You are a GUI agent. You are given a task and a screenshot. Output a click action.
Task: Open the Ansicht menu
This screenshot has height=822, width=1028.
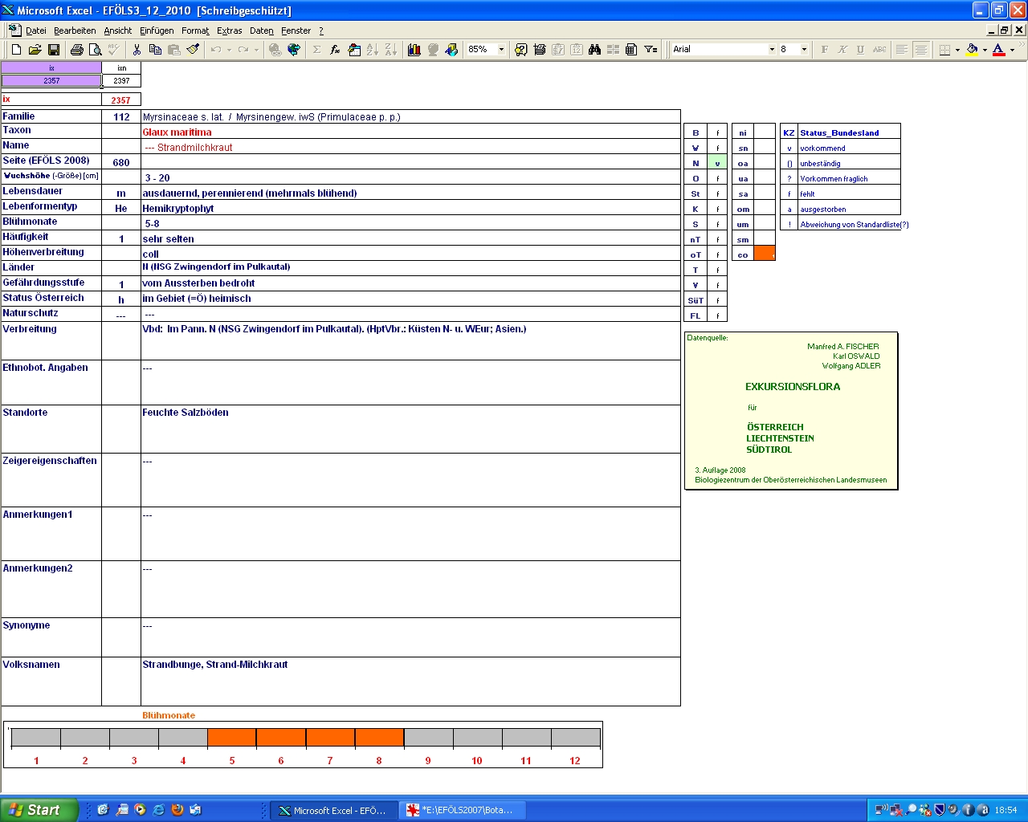pos(118,31)
